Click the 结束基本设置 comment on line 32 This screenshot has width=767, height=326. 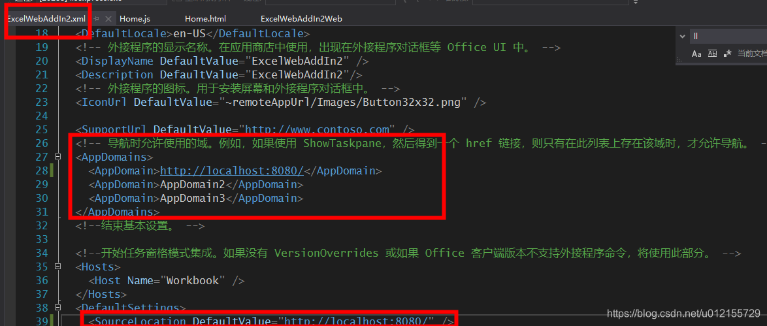tap(139, 225)
